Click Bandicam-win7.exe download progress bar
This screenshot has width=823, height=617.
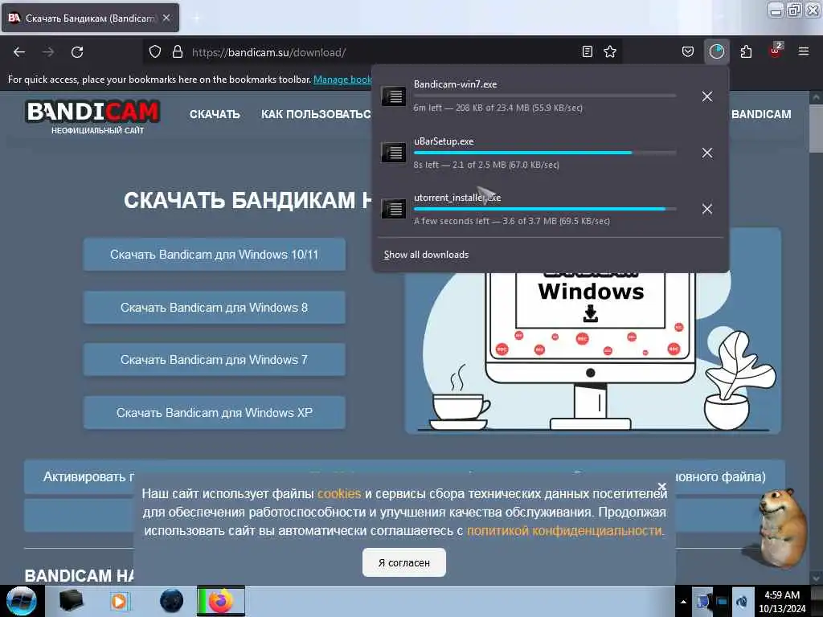click(x=545, y=96)
